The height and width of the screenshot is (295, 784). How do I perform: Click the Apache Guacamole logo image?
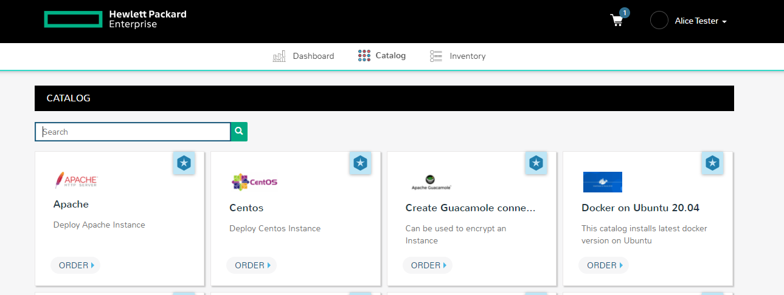click(431, 183)
